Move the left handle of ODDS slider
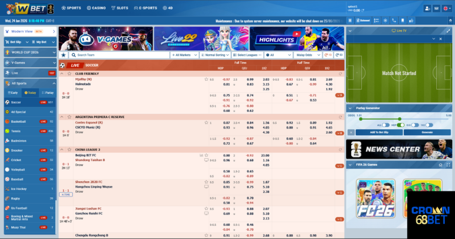The height and width of the screenshot is (239, 455). (361, 119)
